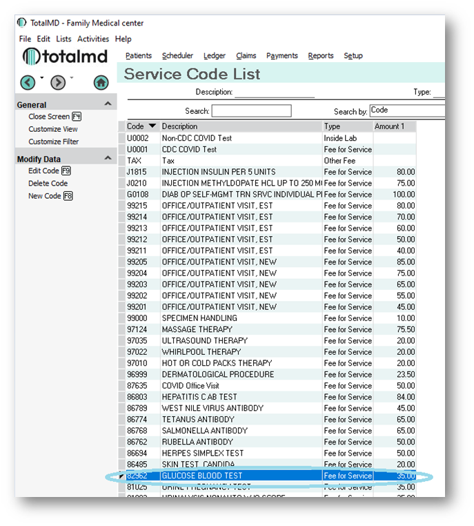This screenshot has height=526, width=474.
Task: Open the Patients menu
Action: click(x=139, y=56)
